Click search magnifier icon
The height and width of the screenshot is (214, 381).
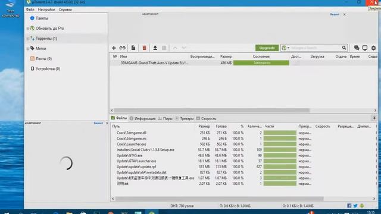tap(344, 48)
